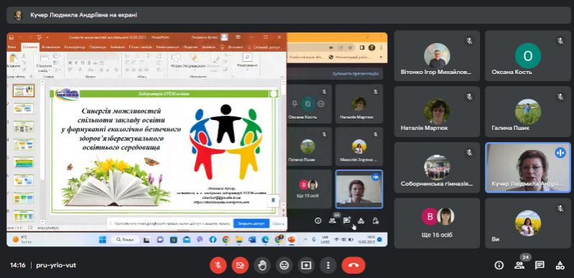The image size is (574, 278).
Task: Click the Галина Пшик participant tile
Action: pos(527,112)
